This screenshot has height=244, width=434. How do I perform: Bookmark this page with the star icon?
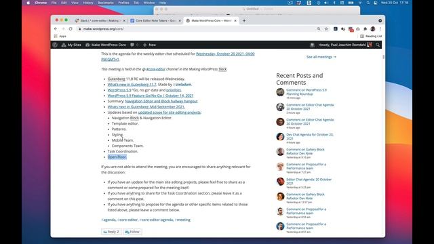(x=326, y=28)
